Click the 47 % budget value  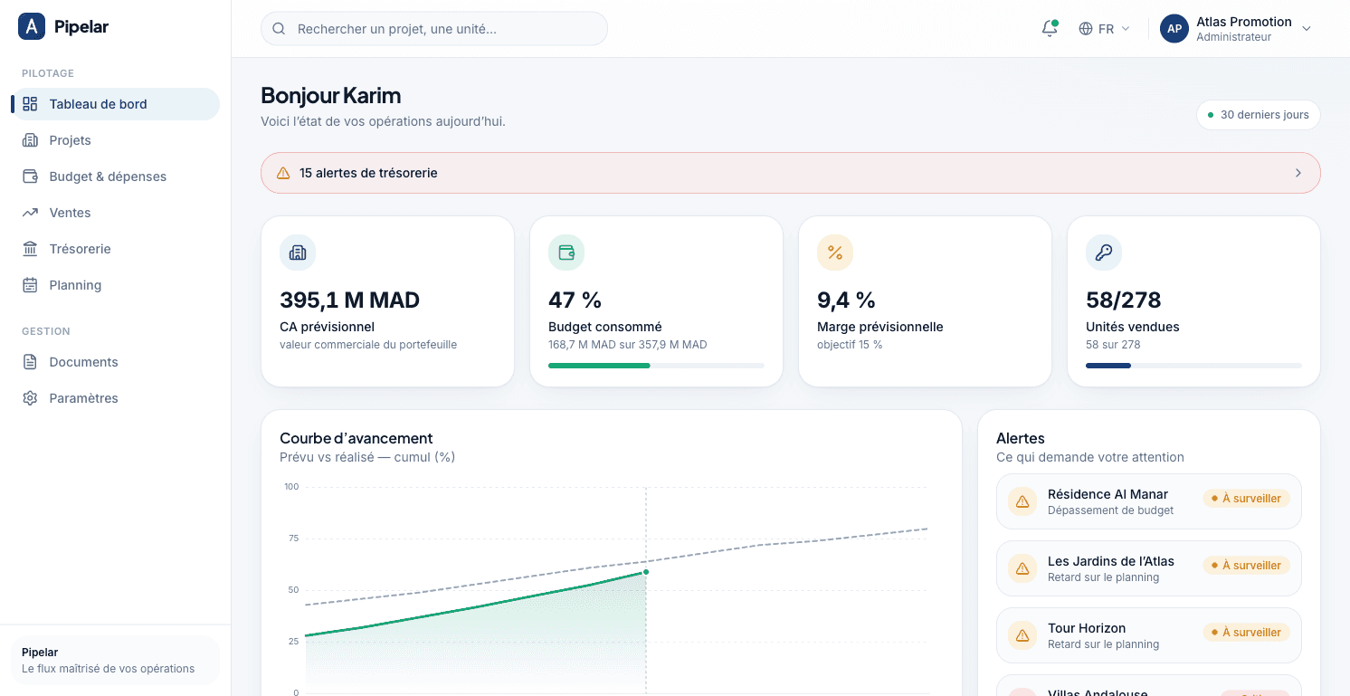coord(575,300)
